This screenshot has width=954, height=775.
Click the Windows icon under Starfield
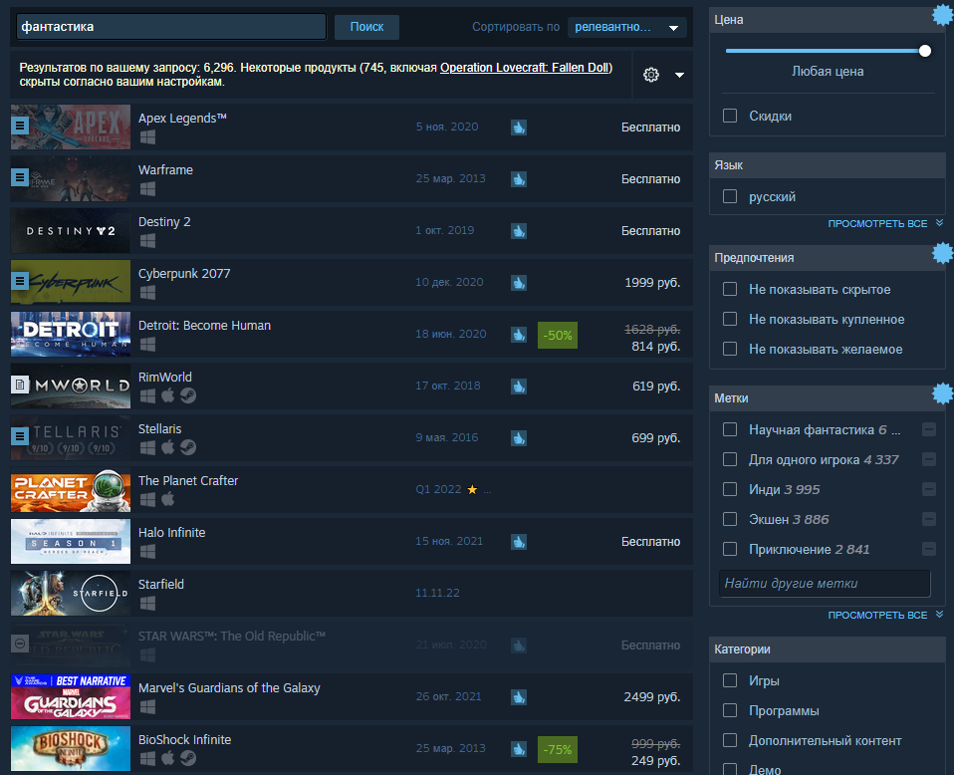pyautogui.click(x=147, y=603)
